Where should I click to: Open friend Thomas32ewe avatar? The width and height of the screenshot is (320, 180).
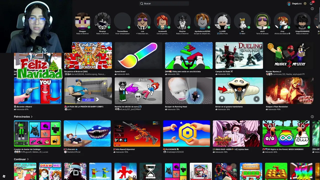tap(122, 21)
